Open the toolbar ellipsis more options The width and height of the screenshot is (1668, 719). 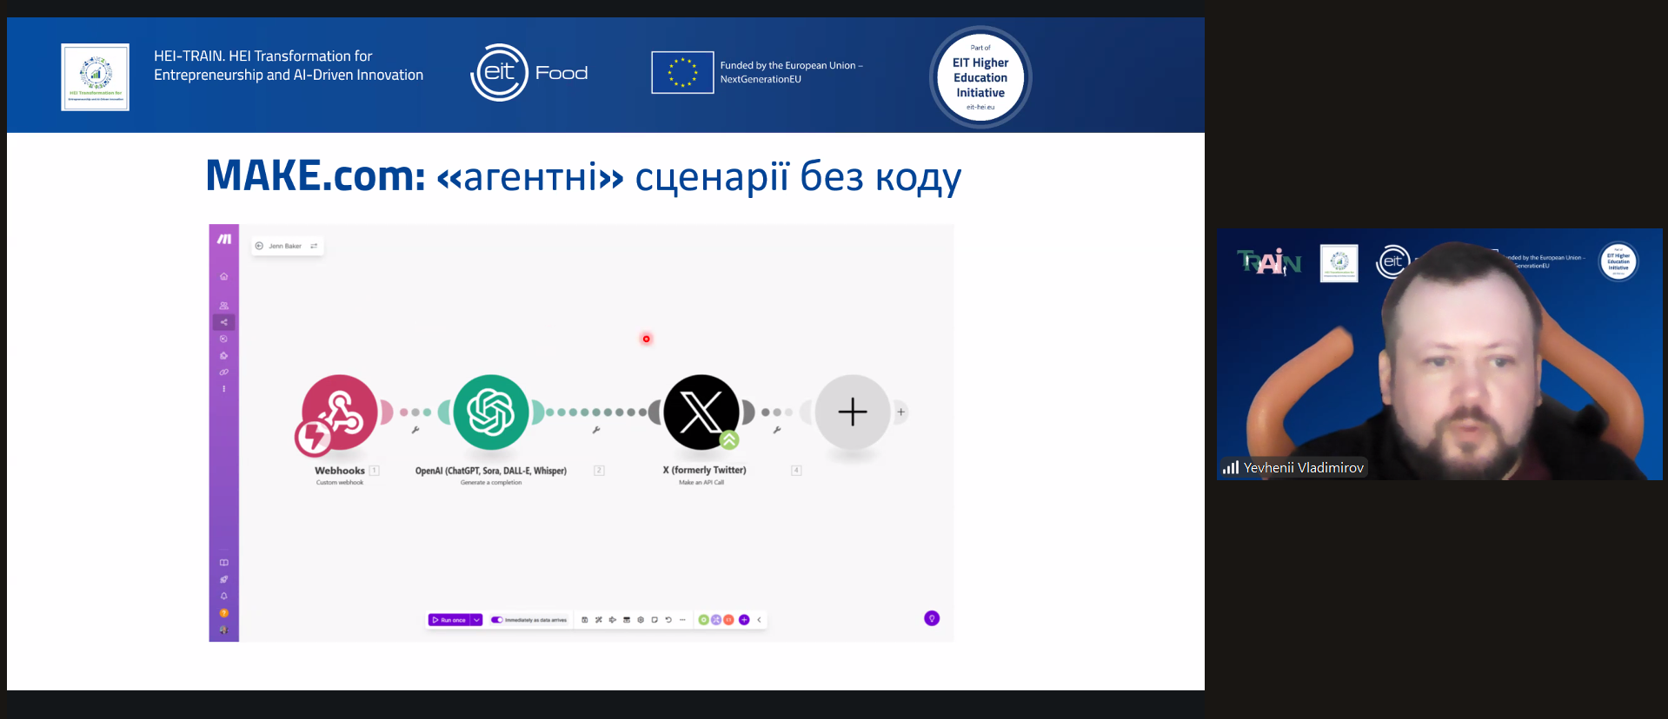682,620
